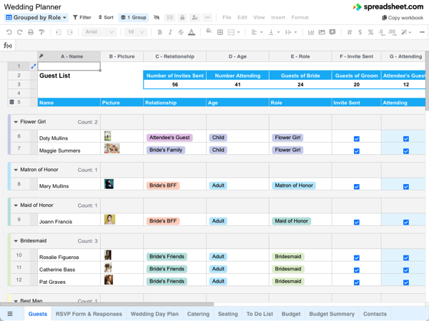The image size is (429, 321).
Task: Click Joann Francis picture thumbnail
Action: (109, 220)
